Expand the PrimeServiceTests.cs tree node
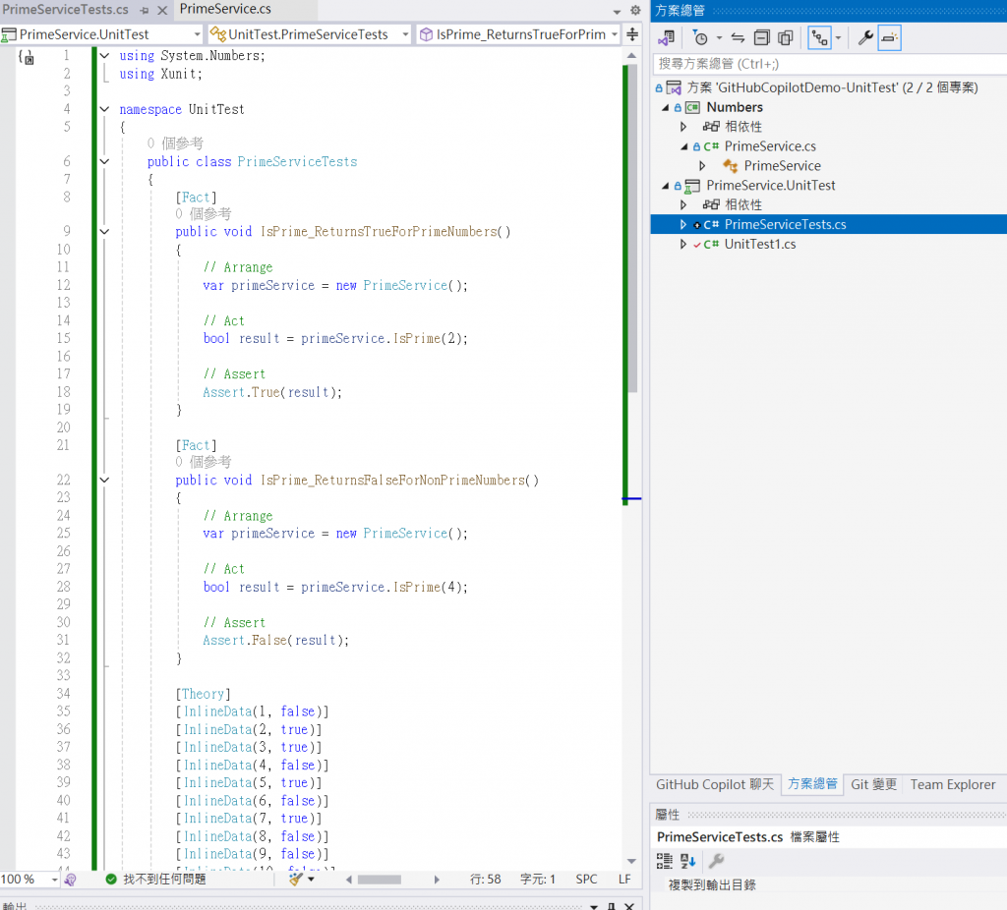The image size is (1007, 910). (684, 225)
